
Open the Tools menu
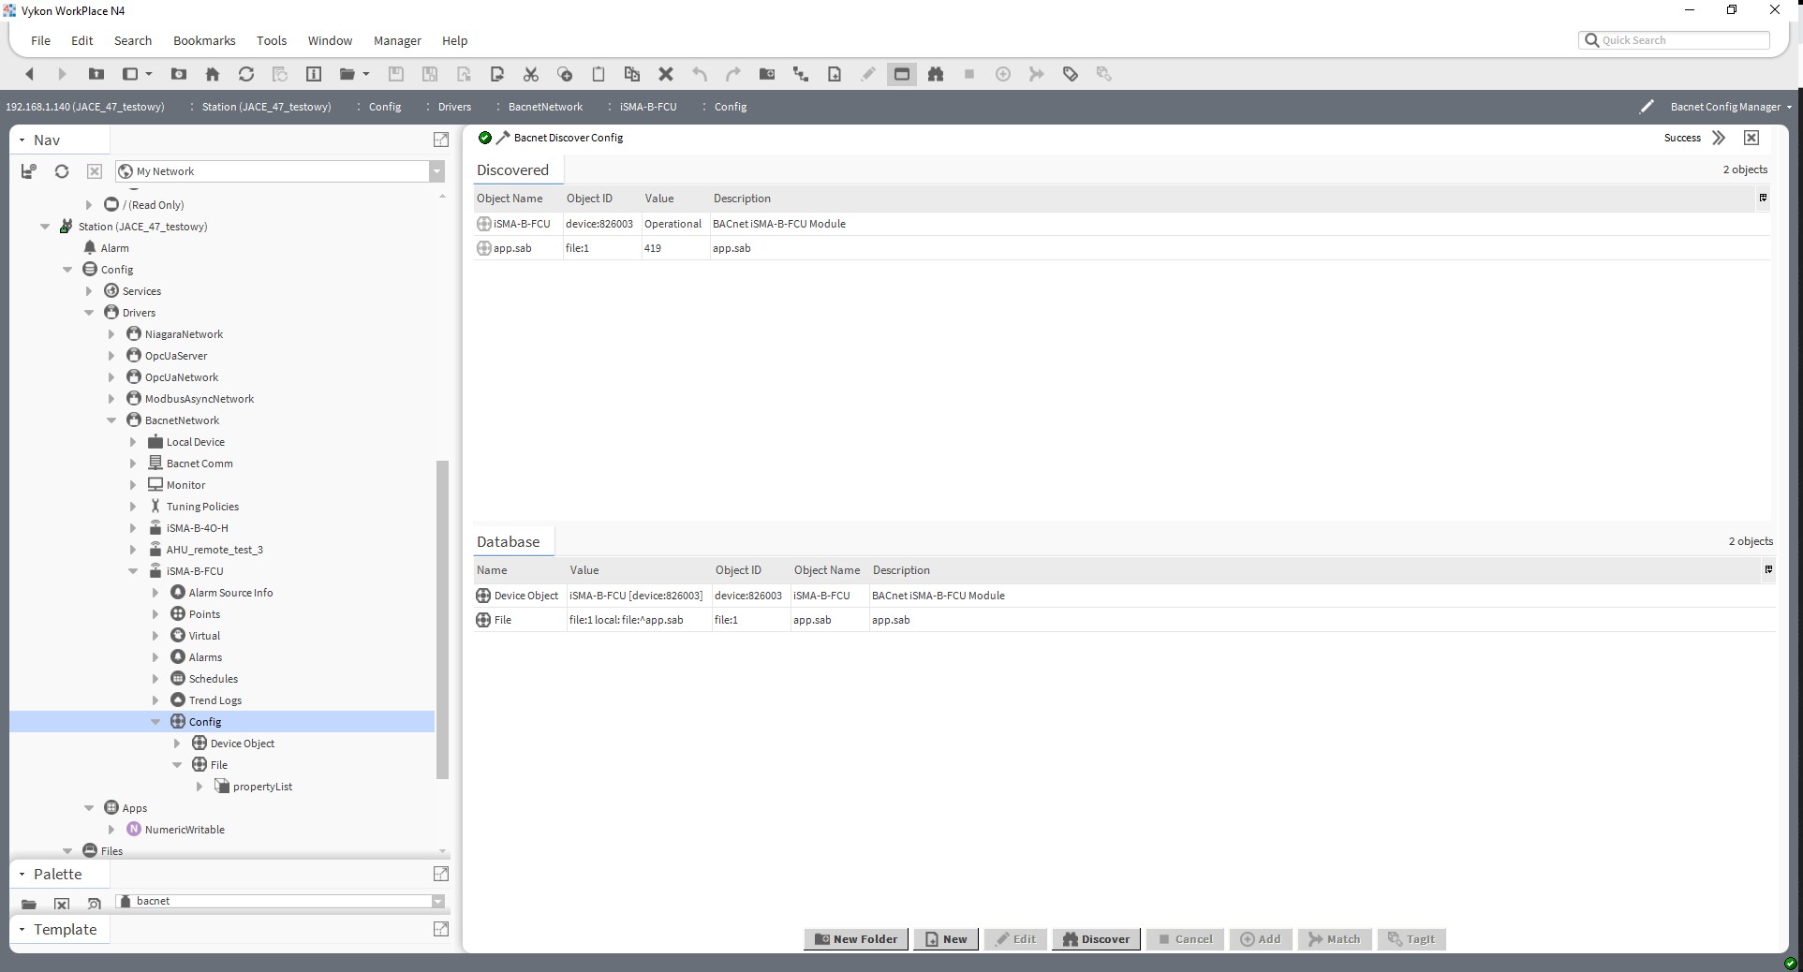[271, 40]
